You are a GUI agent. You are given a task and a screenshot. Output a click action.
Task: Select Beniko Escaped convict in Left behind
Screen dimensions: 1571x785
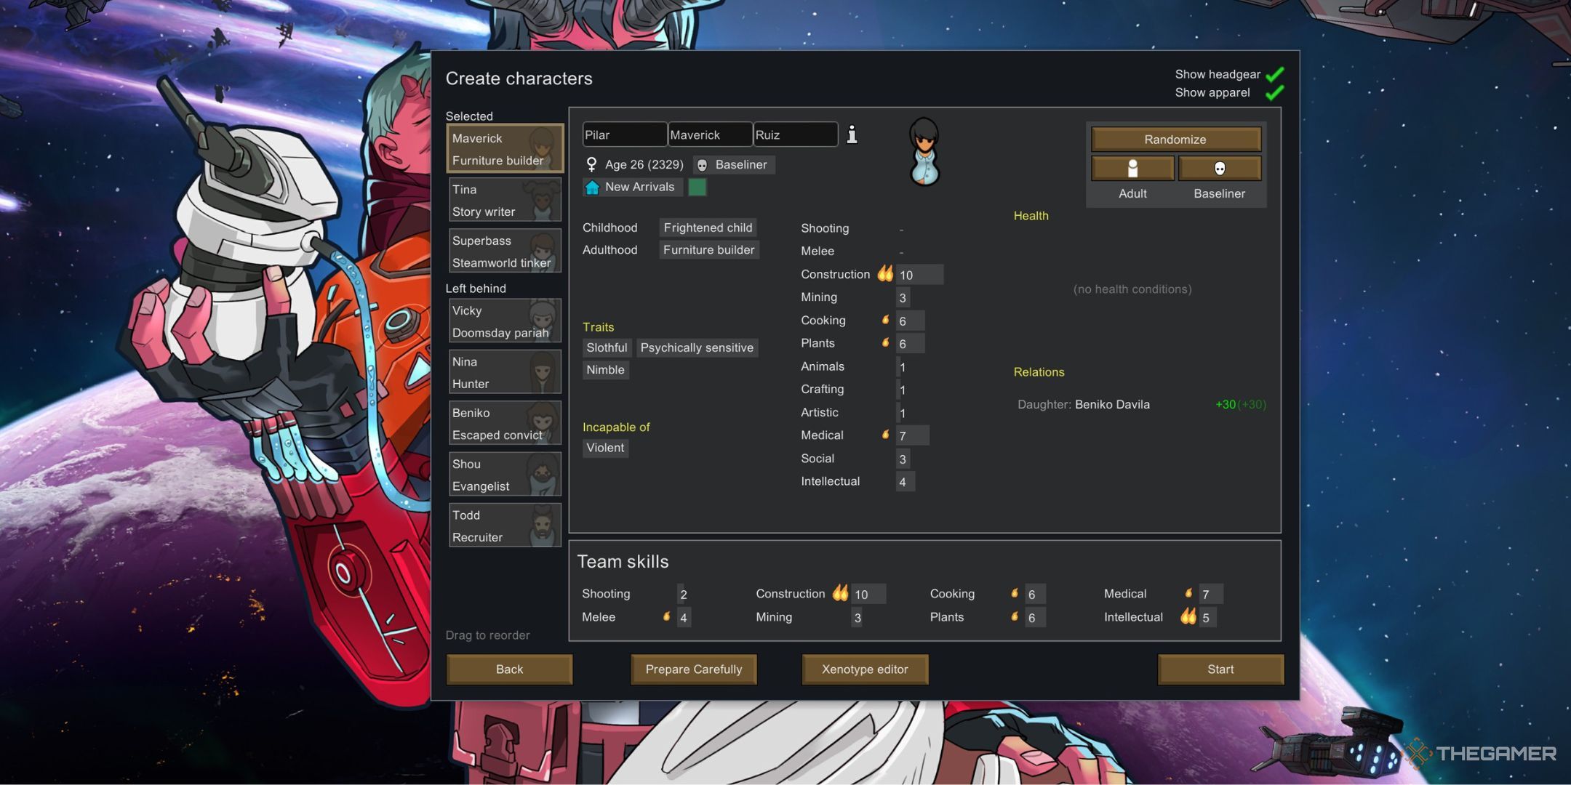coord(505,423)
